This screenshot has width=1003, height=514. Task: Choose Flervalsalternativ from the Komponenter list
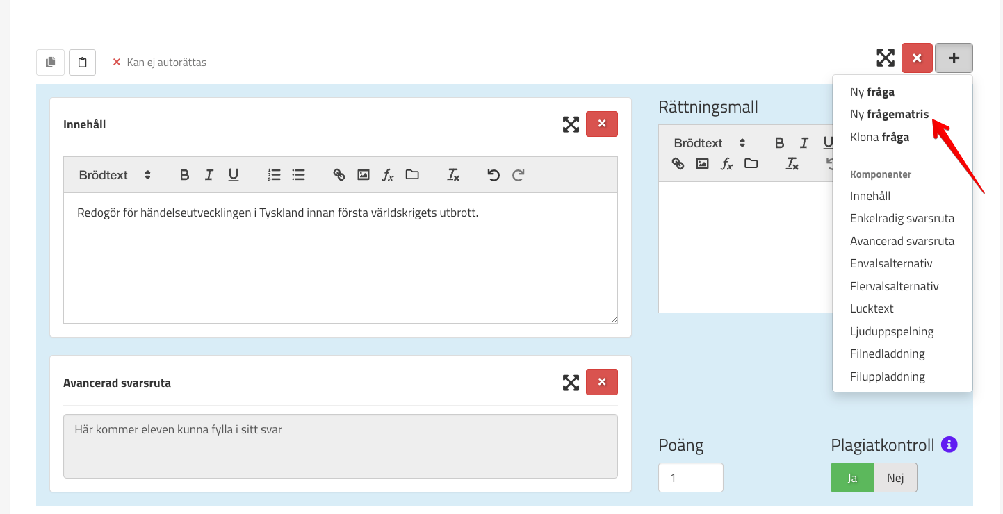894,286
